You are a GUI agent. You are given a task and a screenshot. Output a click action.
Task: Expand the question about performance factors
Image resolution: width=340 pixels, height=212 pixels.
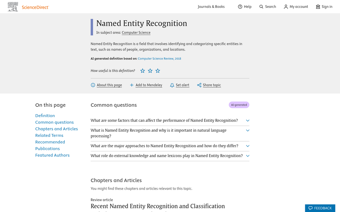click(170, 121)
